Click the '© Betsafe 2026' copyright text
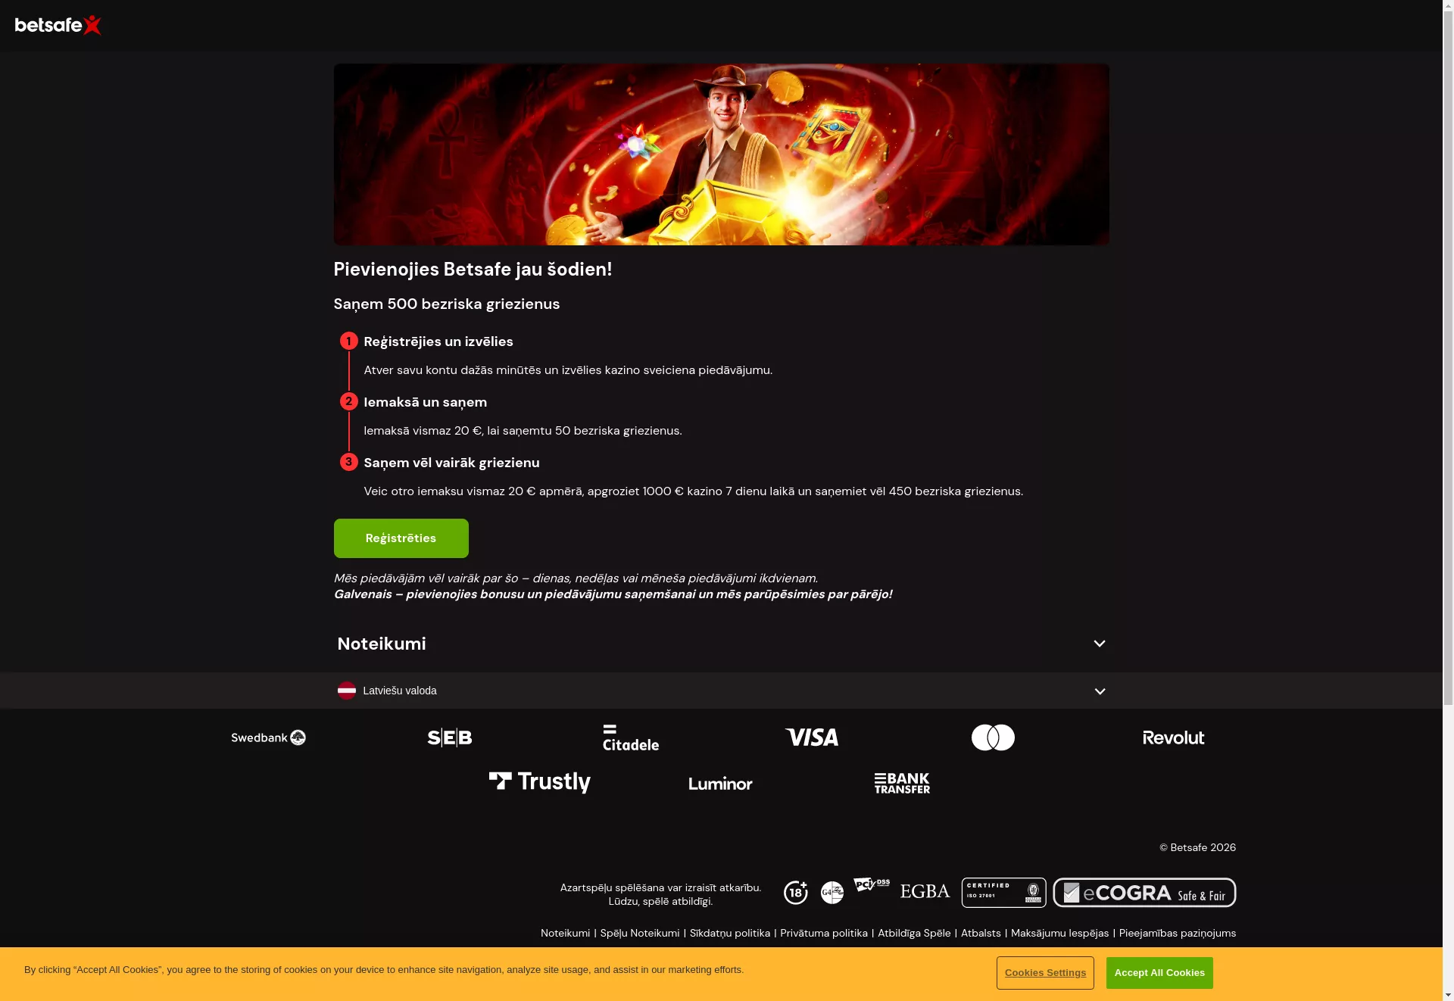Image resolution: width=1454 pixels, height=1001 pixels. 1197,847
